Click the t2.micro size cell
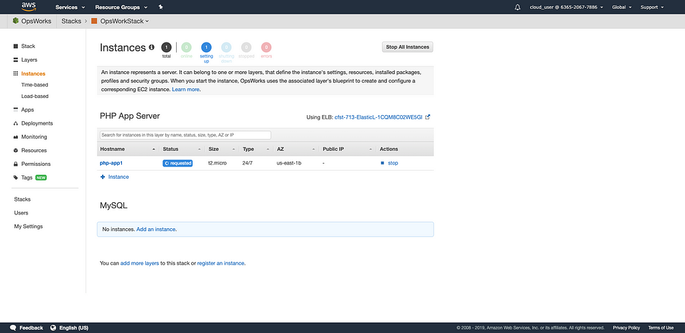 pyautogui.click(x=216, y=163)
